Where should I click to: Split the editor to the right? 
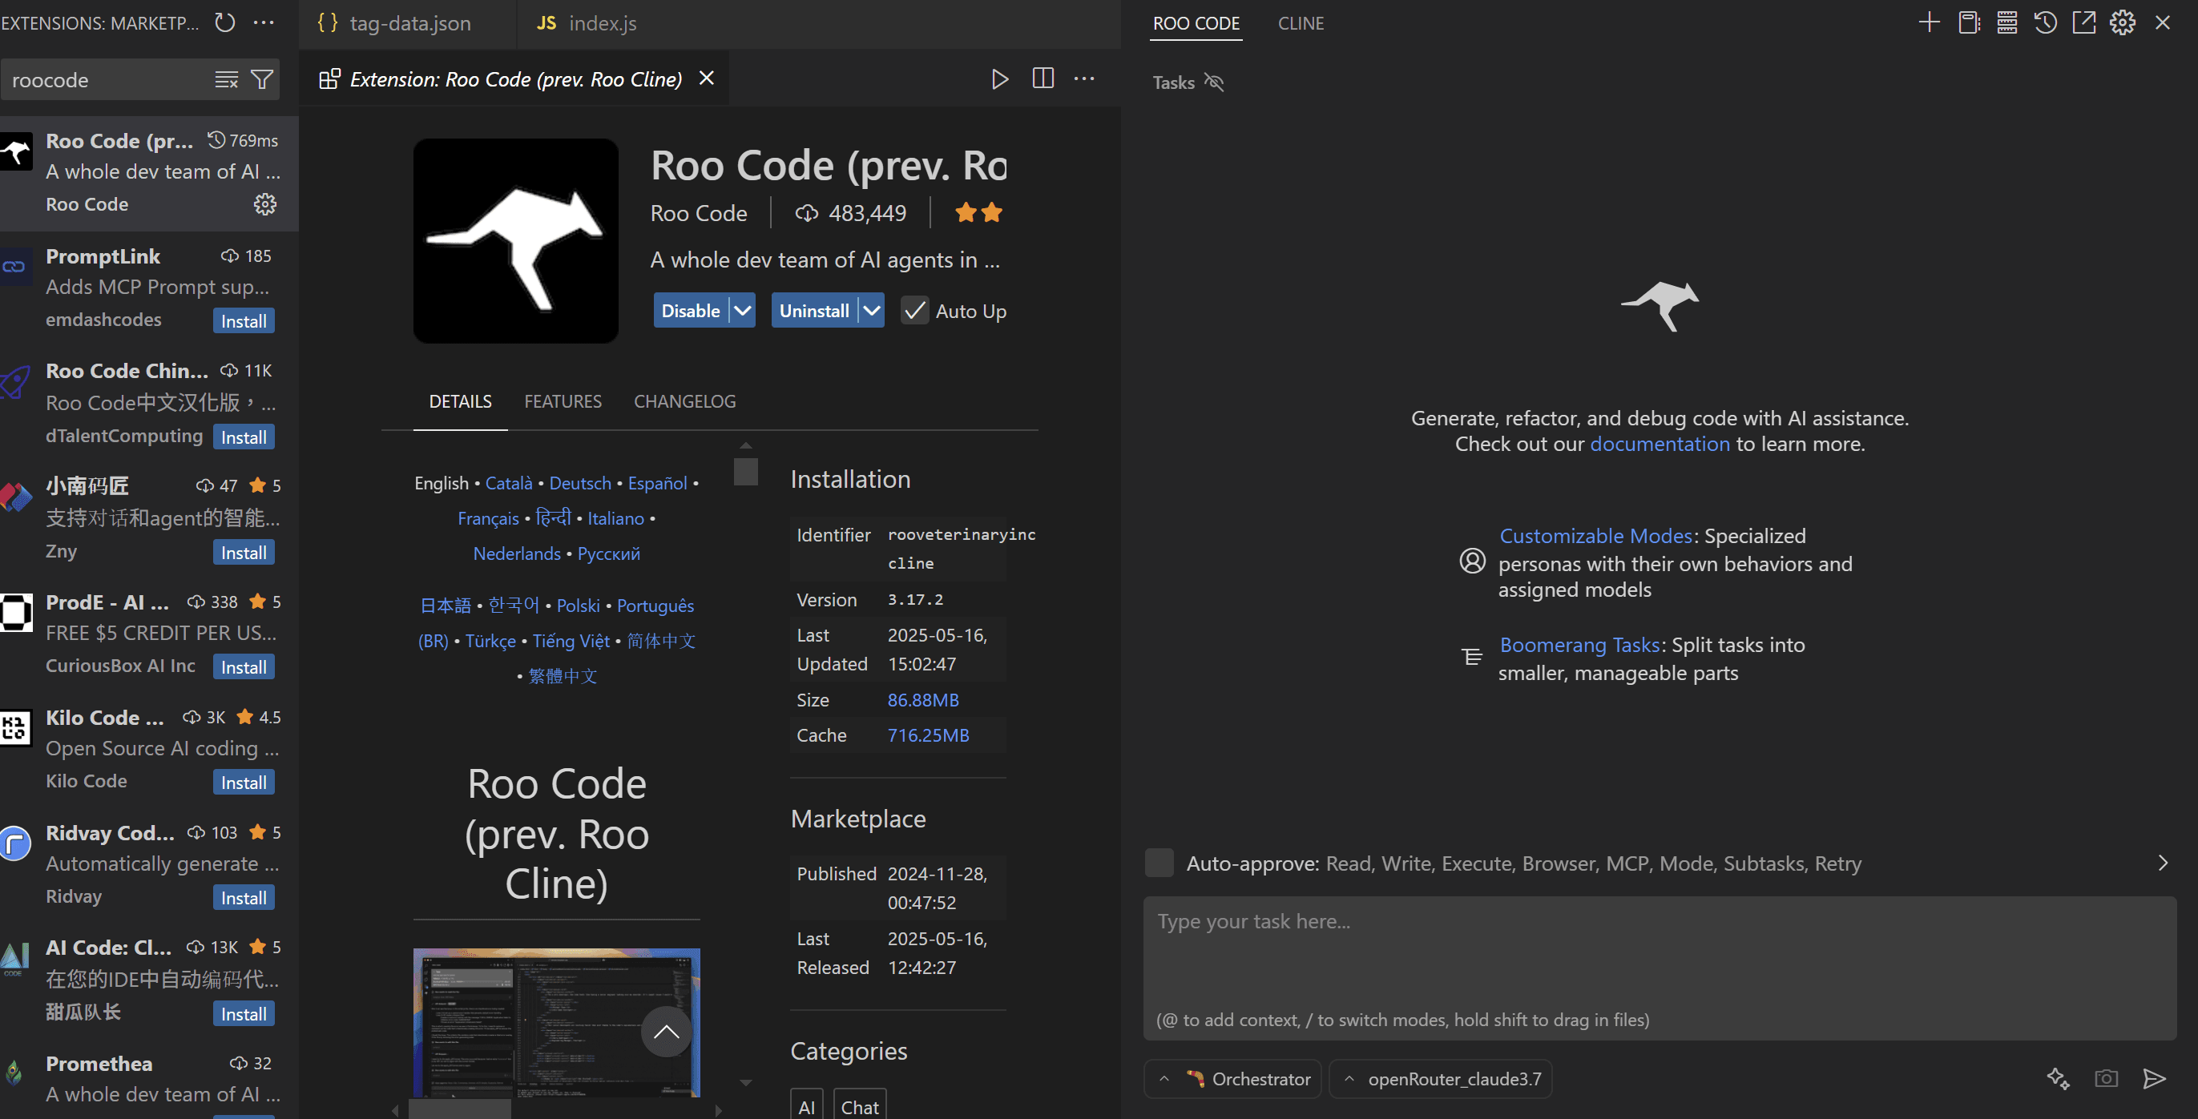(x=1043, y=78)
